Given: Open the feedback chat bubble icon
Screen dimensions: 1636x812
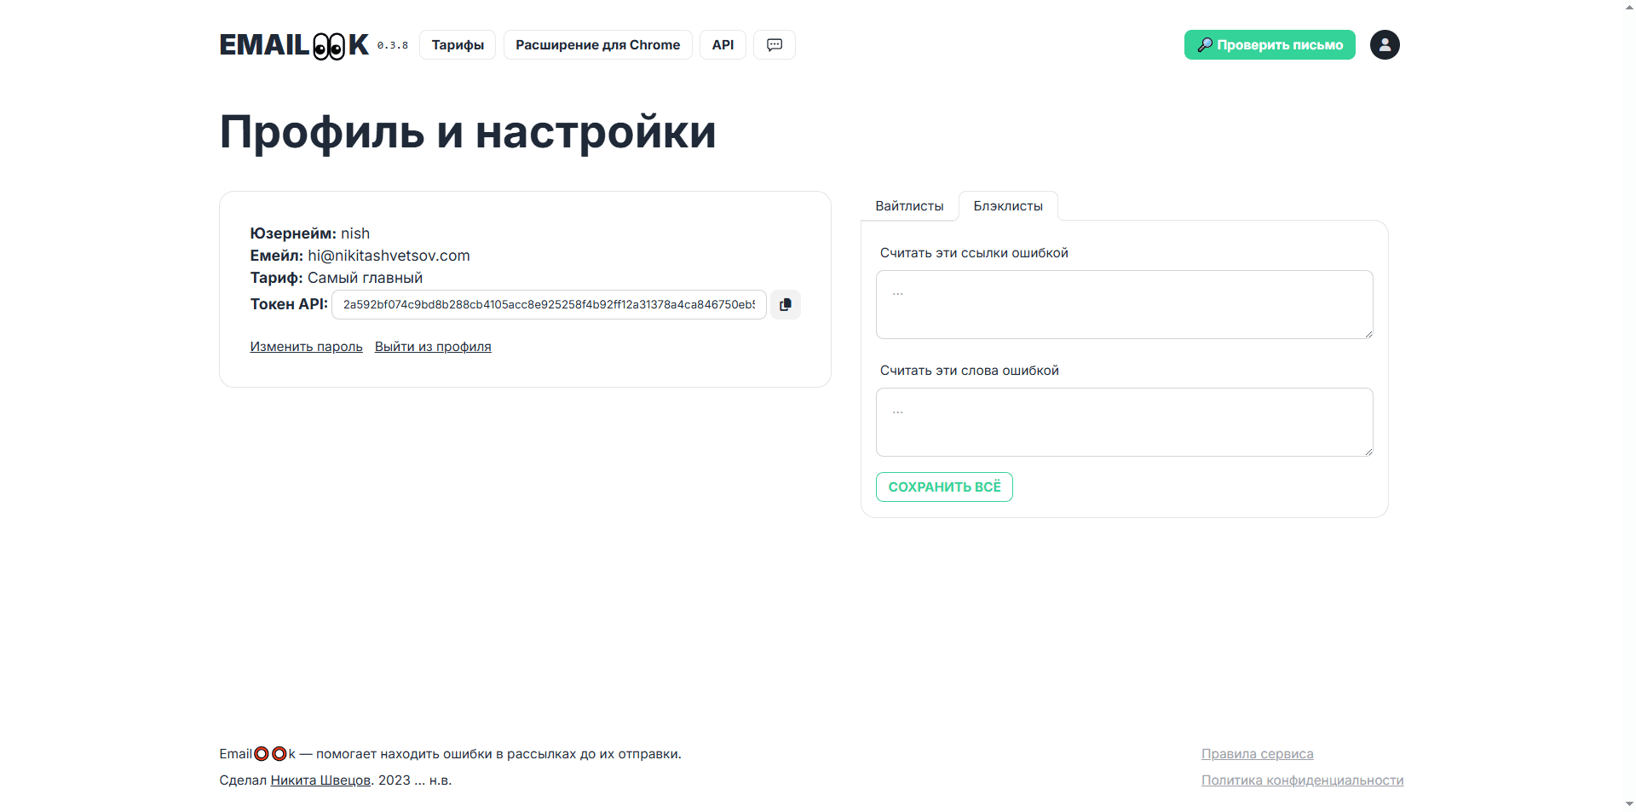Looking at the screenshot, I should (775, 45).
